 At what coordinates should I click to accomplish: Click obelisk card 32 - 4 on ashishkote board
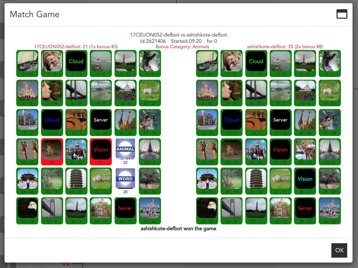click(256, 210)
